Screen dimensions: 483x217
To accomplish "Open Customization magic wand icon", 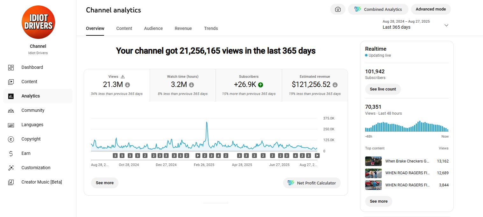I will 11,168.
